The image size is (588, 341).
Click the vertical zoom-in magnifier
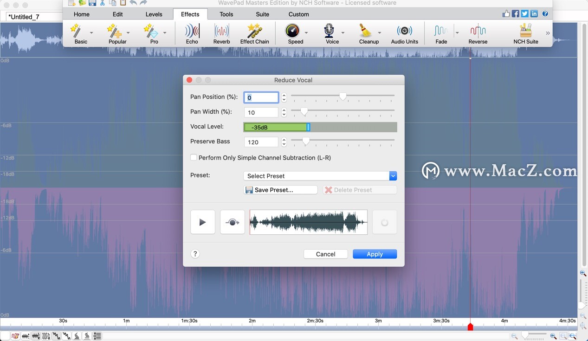click(x=583, y=273)
